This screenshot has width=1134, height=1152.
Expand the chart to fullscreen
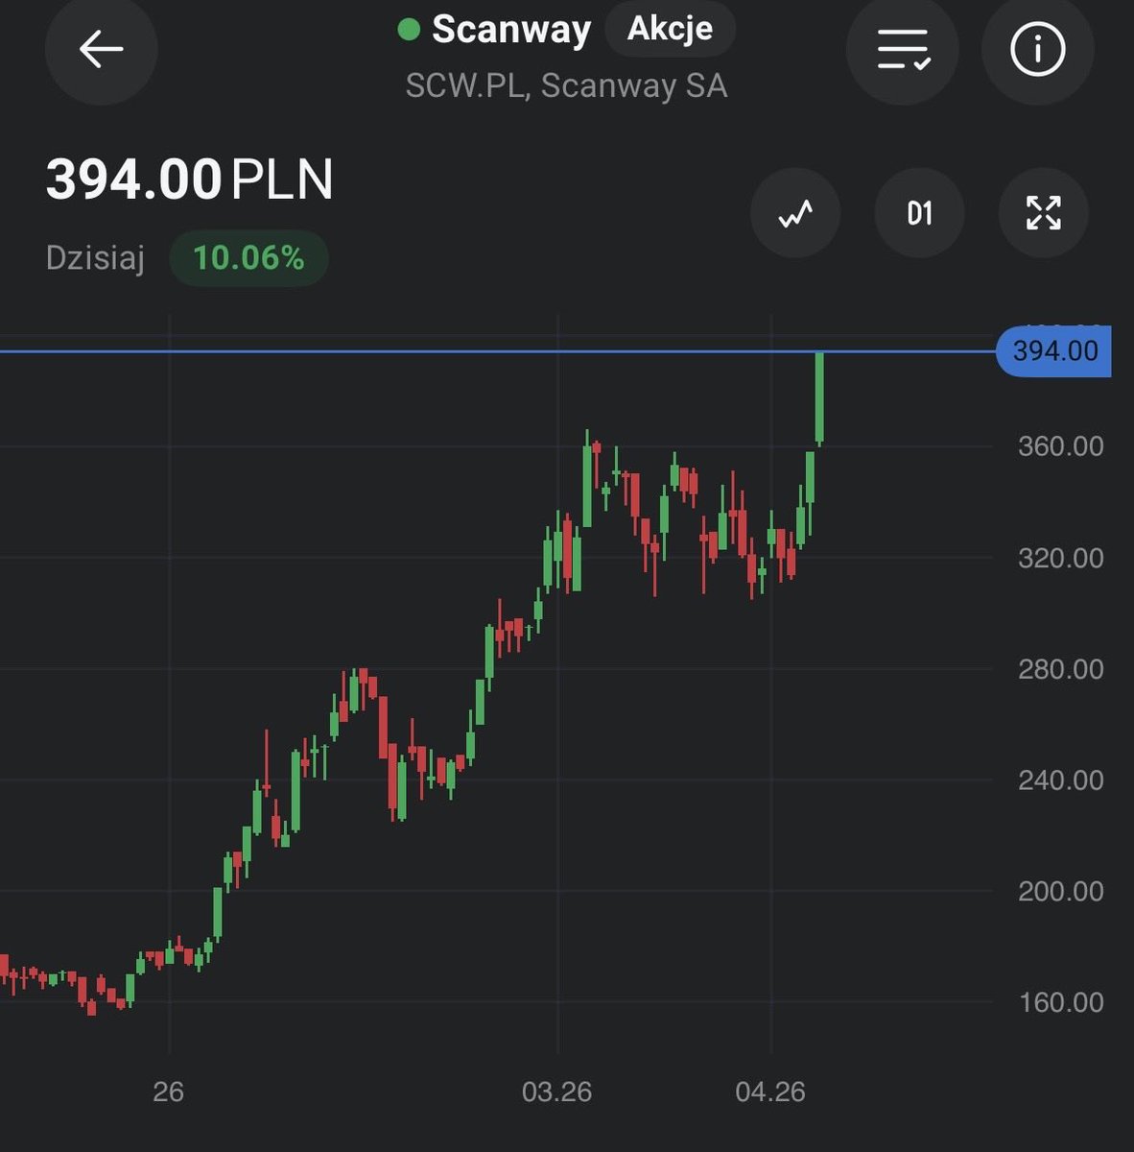coord(1043,213)
